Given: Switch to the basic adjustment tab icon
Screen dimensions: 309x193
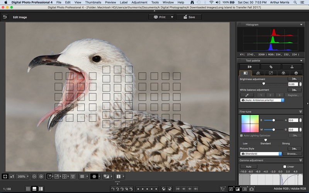Looking at the screenshot, I should 245,73.
